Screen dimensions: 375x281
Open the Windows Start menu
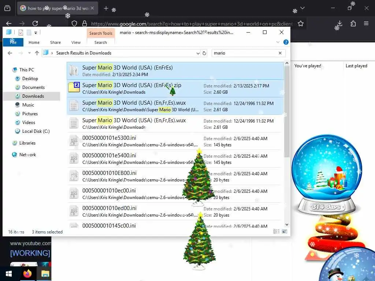9,274
